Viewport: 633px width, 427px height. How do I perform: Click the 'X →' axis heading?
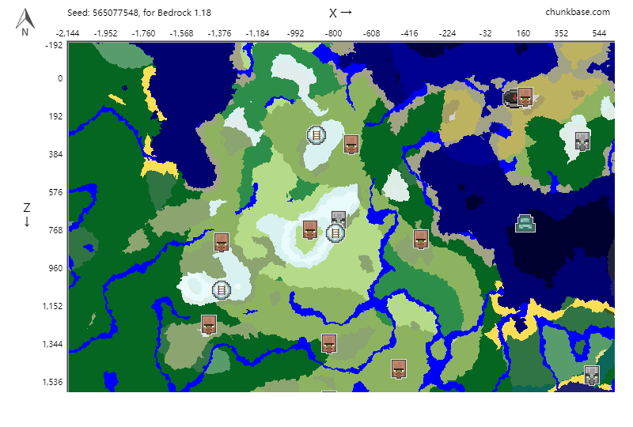(340, 13)
